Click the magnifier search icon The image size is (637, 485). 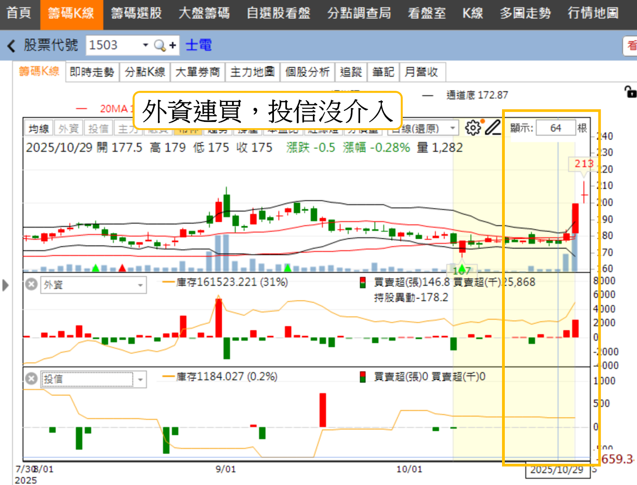tap(159, 45)
